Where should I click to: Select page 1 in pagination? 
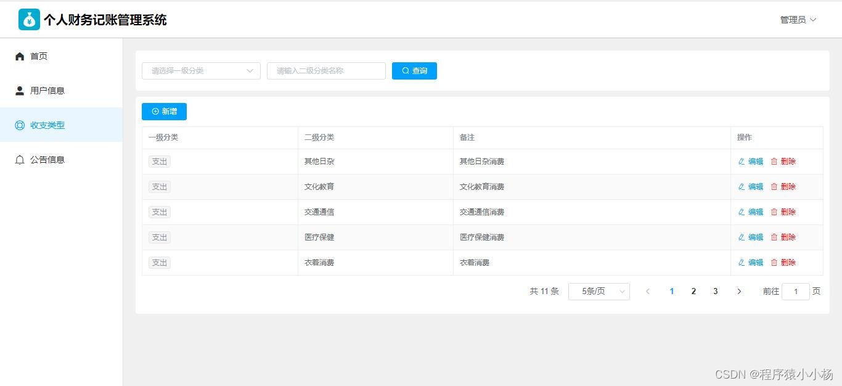click(x=672, y=292)
